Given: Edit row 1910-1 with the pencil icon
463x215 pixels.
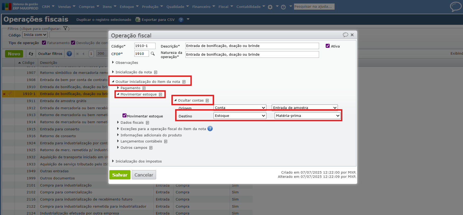Looking at the screenshot, I should [x=10, y=94].
